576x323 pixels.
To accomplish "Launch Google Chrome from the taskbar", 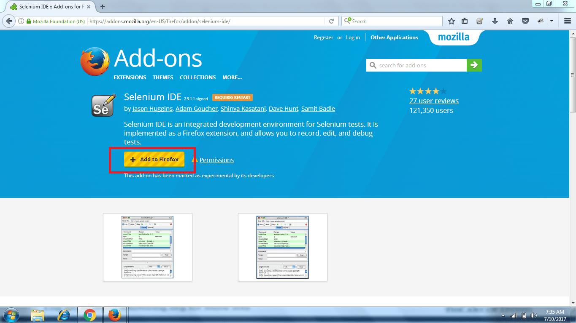I will pyautogui.click(x=89, y=315).
